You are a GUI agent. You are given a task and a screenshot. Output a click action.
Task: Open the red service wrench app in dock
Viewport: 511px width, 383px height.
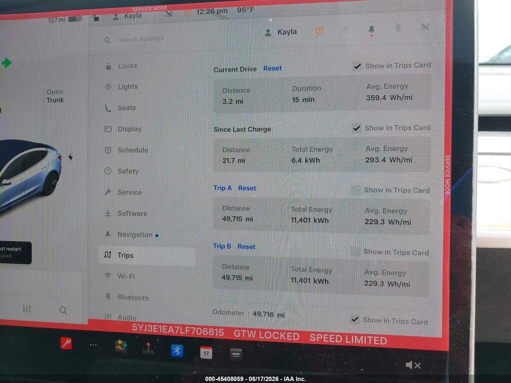point(66,343)
